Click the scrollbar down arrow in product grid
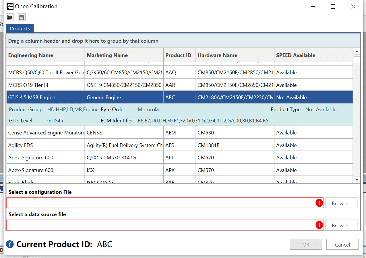This screenshot has width=366, height=258. pyautogui.click(x=357, y=180)
